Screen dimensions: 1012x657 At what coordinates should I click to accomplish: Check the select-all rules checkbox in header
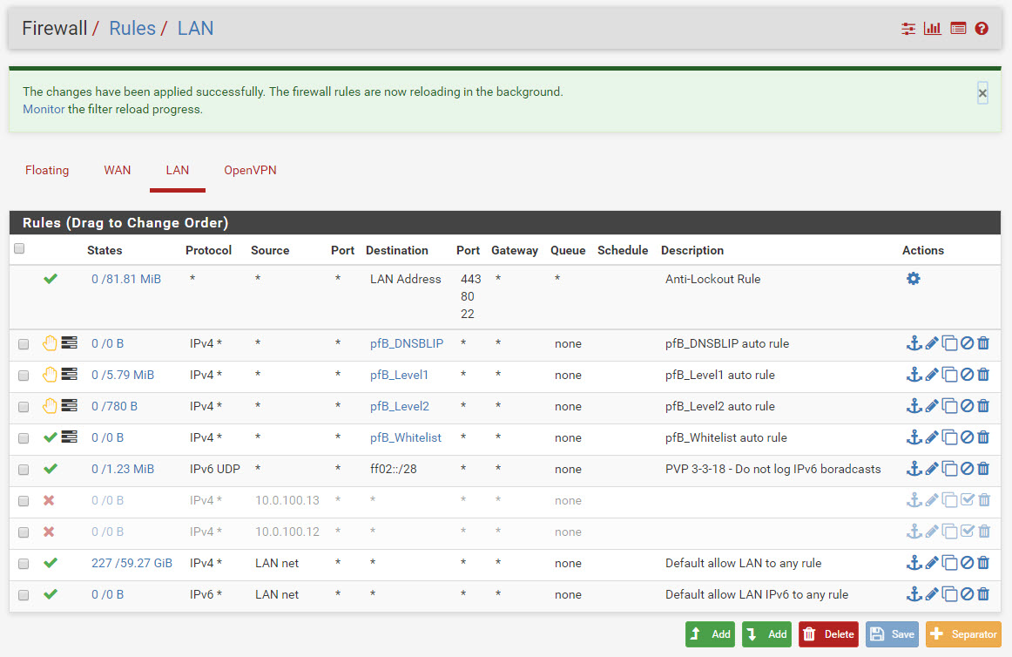pyautogui.click(x=19, y=249)
